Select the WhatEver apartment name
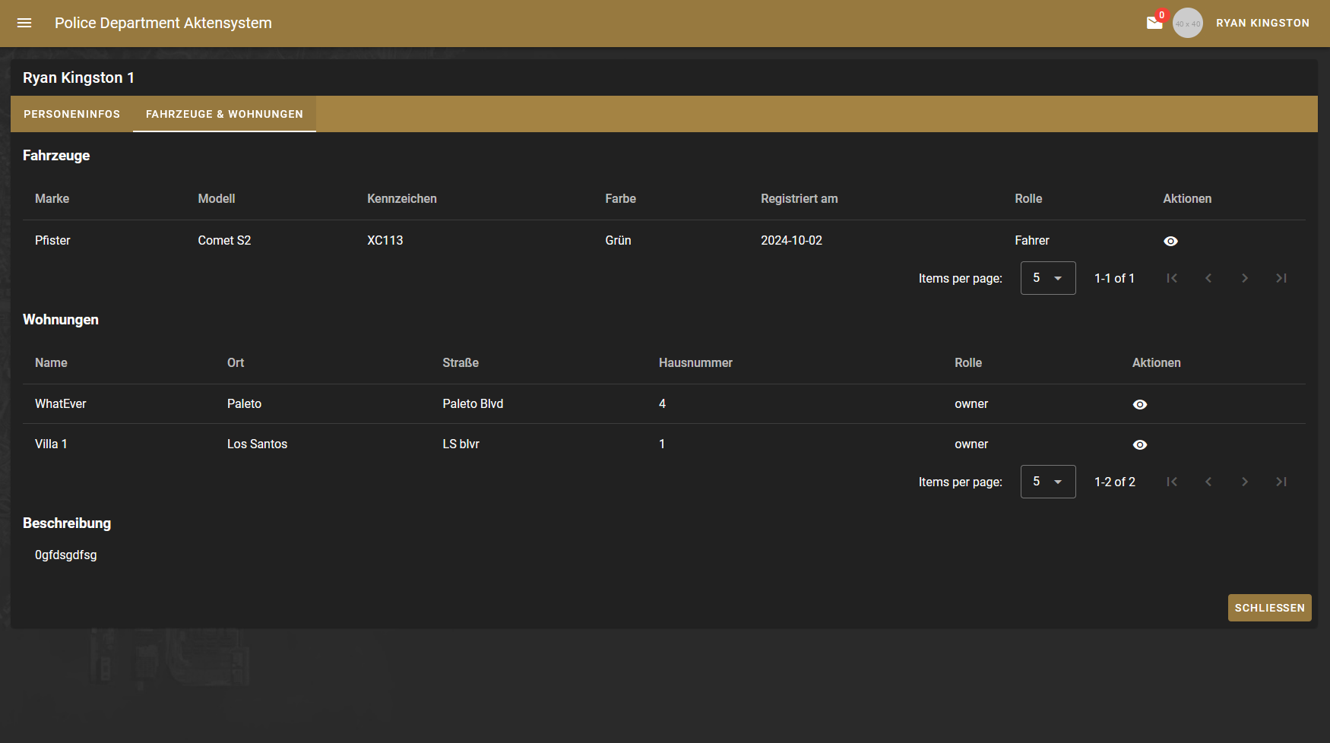This screenshot has height=743, width=1330. tap(61, 403)
